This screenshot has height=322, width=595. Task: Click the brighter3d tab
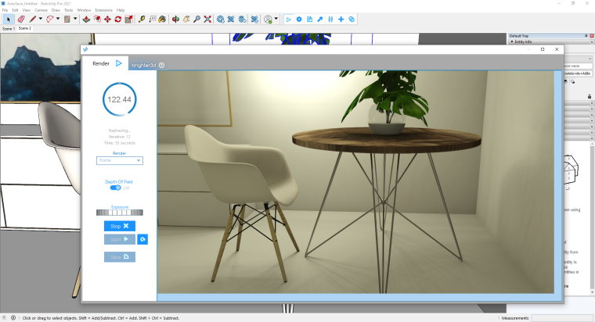click(144, 65)
